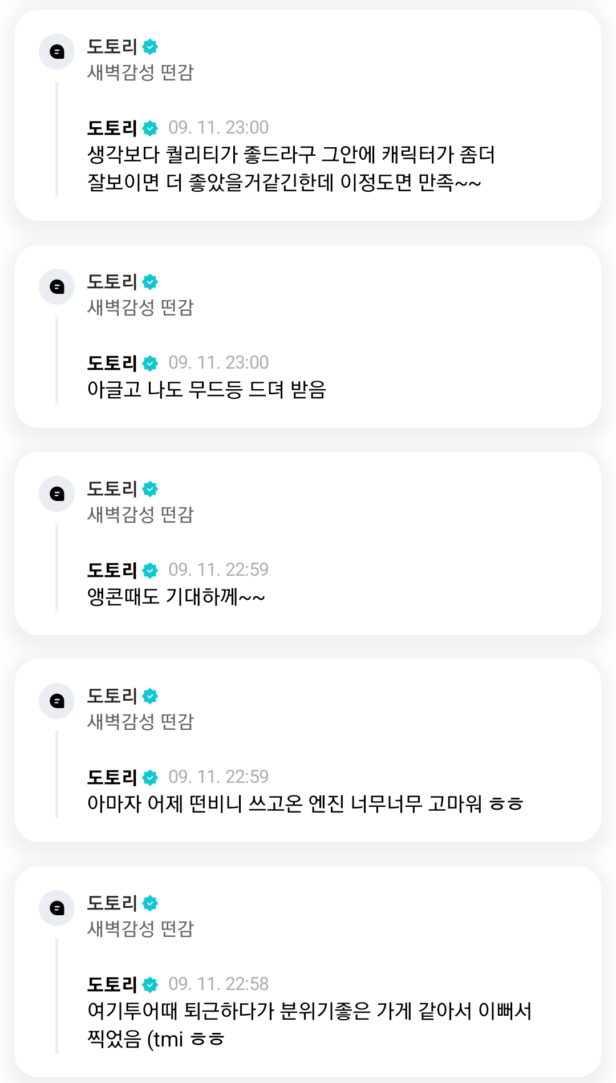This screenshot has height=1083, width=616.
Task: Click bold 도토리 author name above "앵콘때도 기대하께"
Action: (112, 570)
